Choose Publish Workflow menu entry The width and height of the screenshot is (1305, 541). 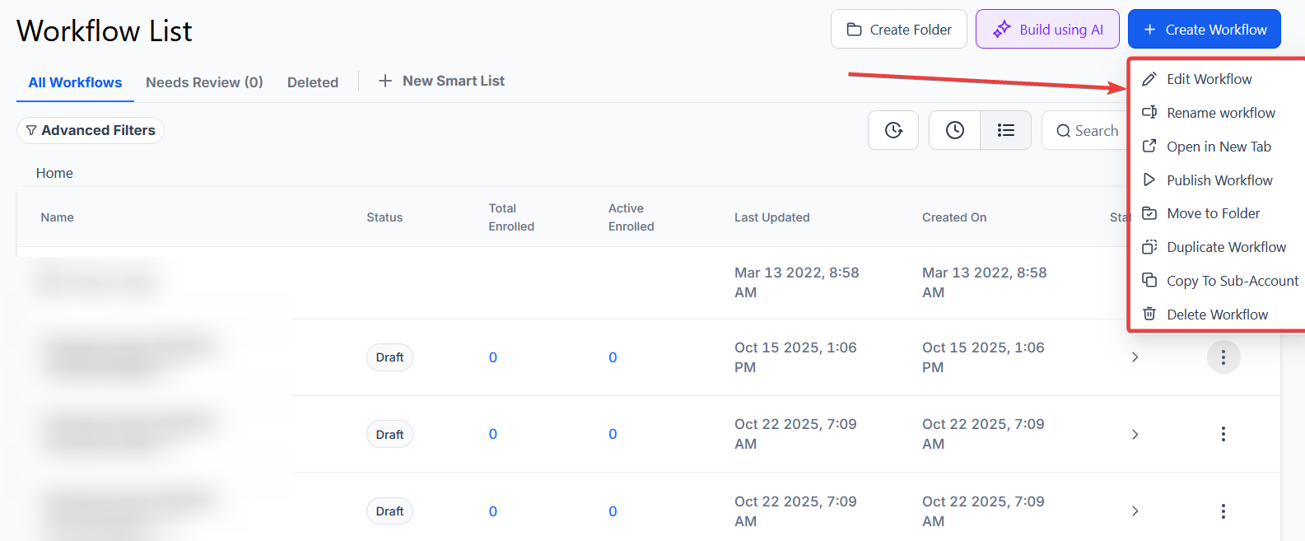click(x=1219, y=180)
